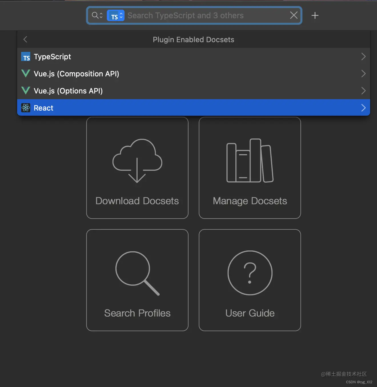The height and width of the screenshot is (387, 377).
Task: Click the React atom logo icon
Action: pyautogui.click(x=26, y=108)
